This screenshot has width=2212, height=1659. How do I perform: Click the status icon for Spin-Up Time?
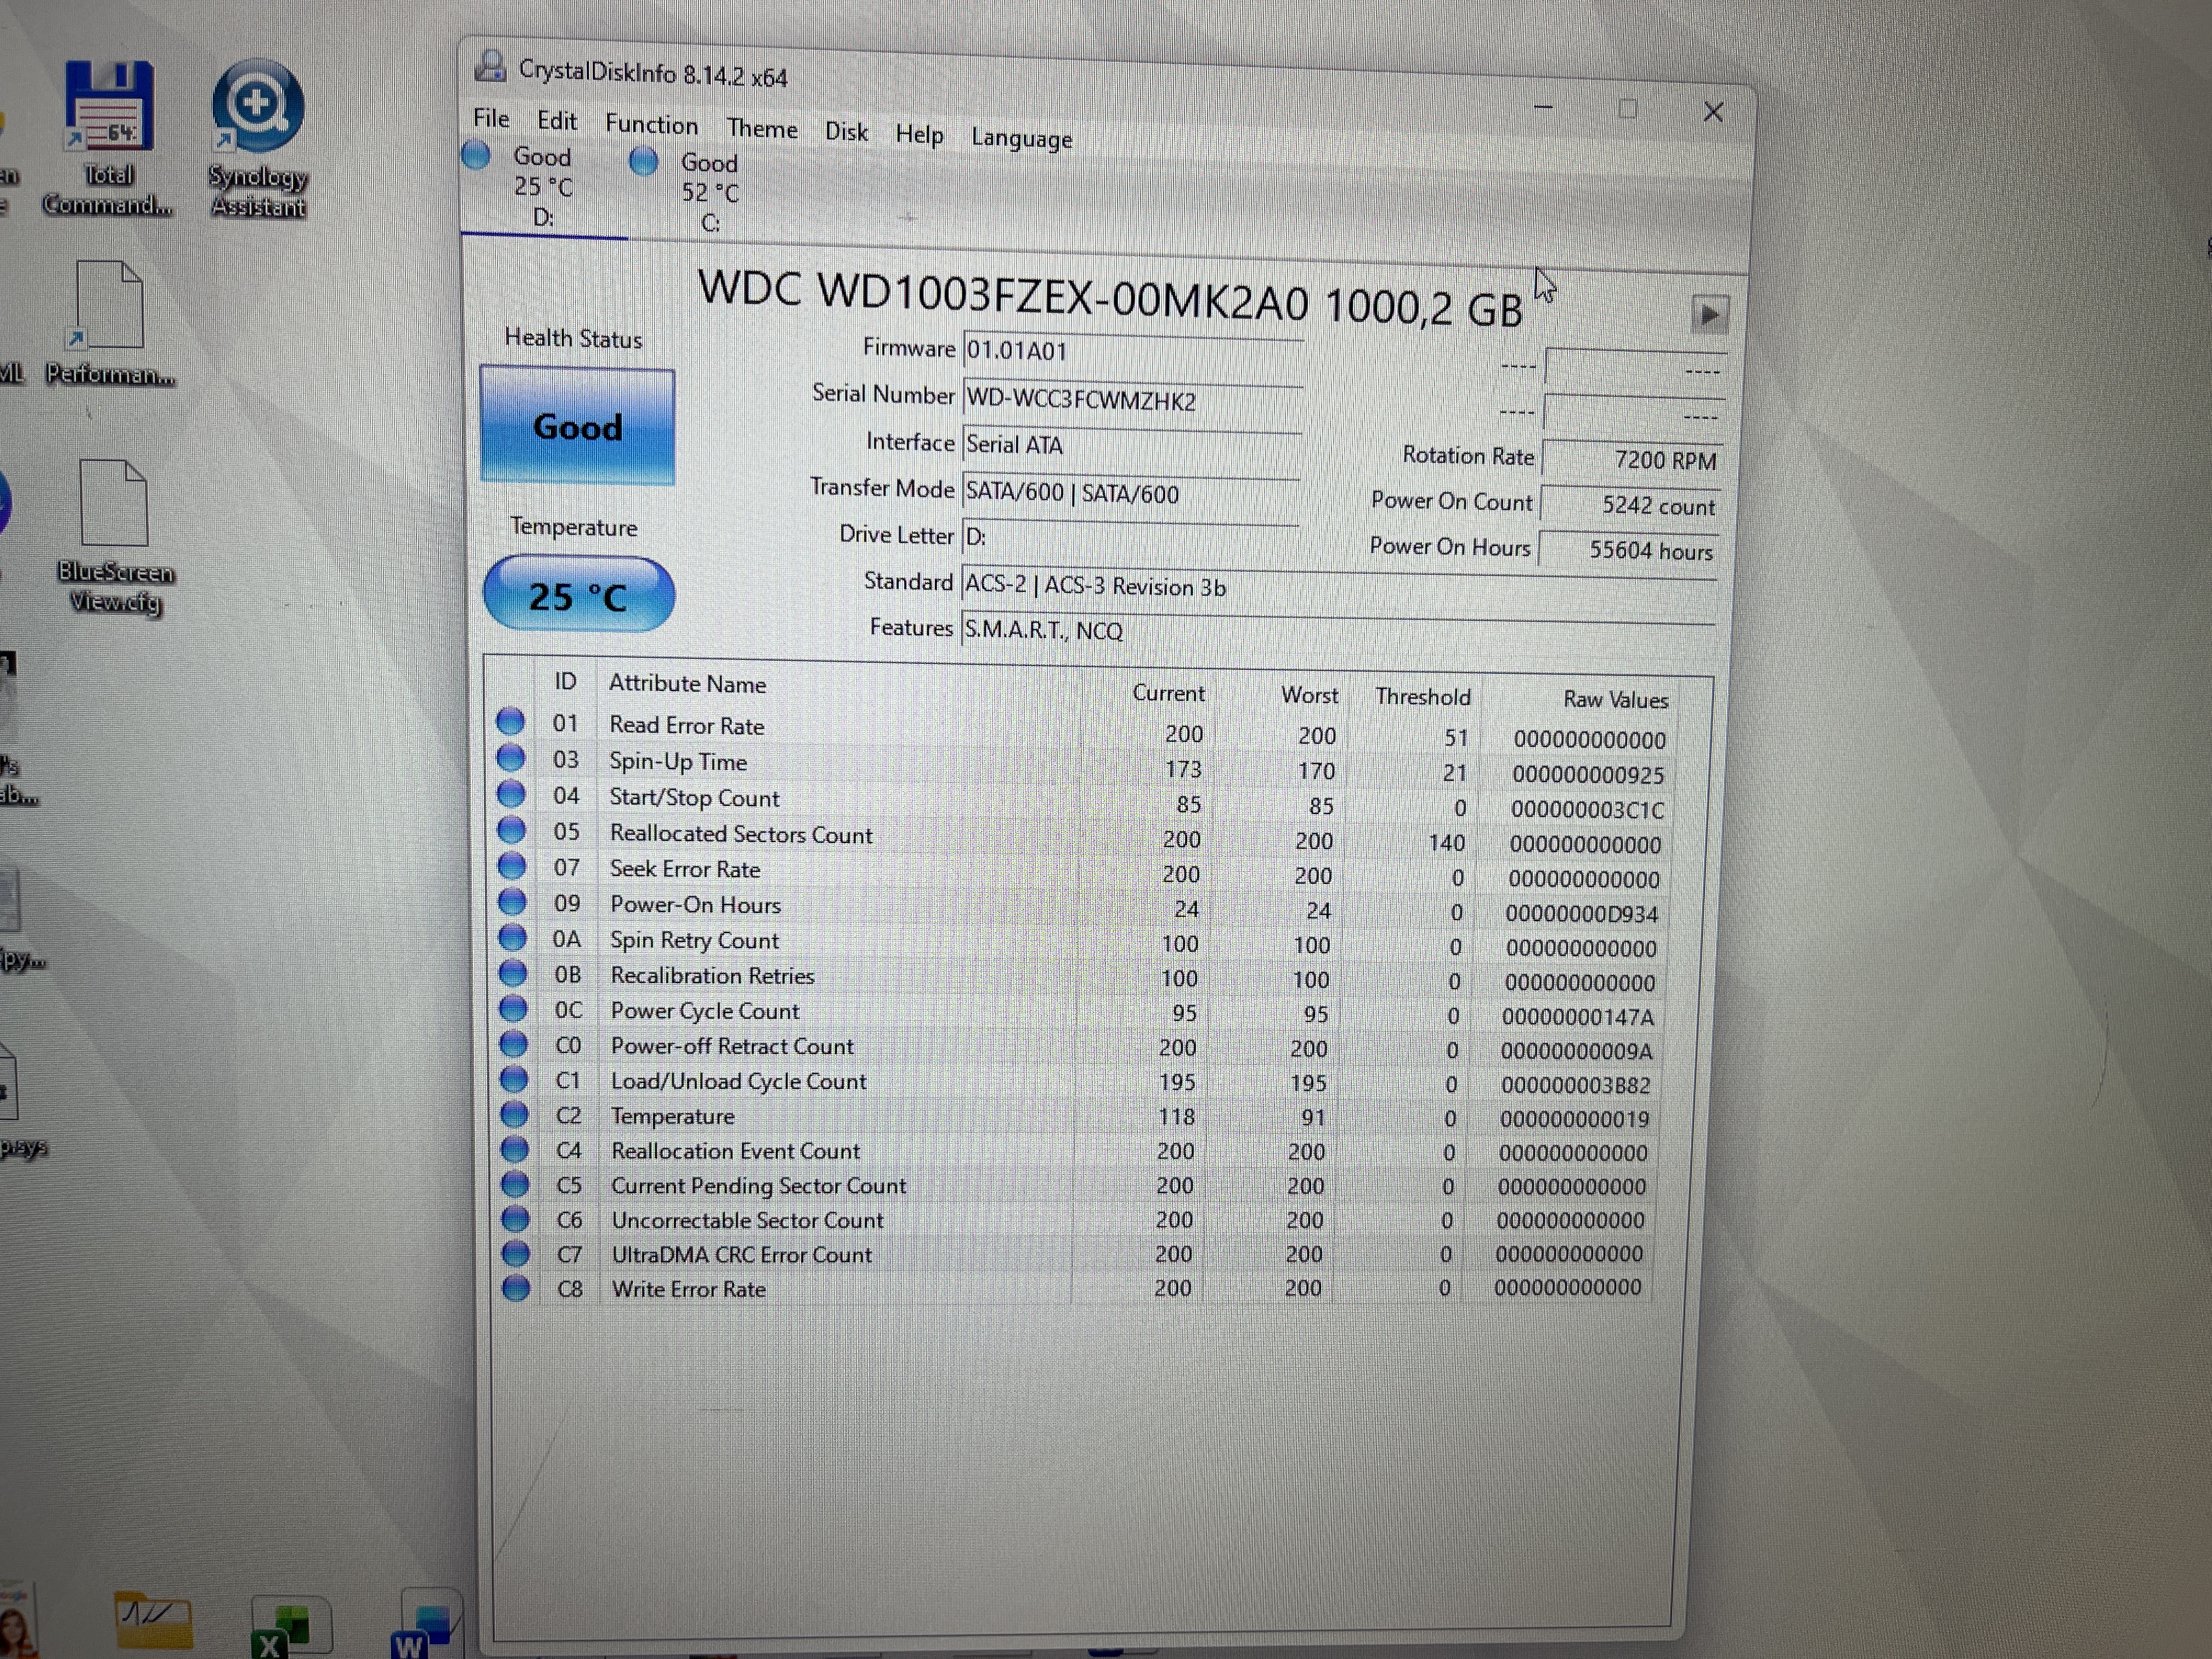(x=511, y=758)
